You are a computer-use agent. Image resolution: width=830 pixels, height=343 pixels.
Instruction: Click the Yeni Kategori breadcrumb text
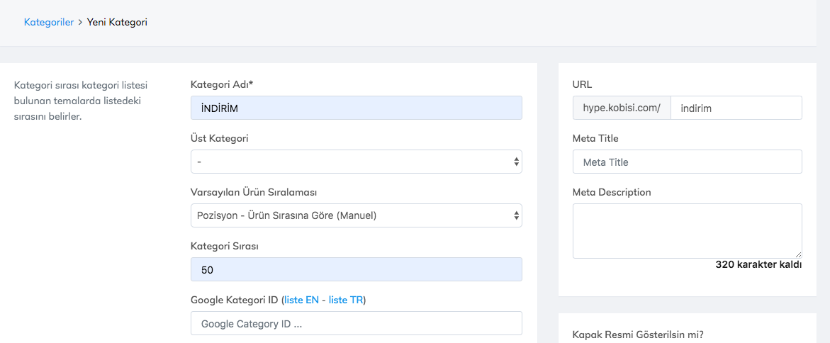coord(117,22)
